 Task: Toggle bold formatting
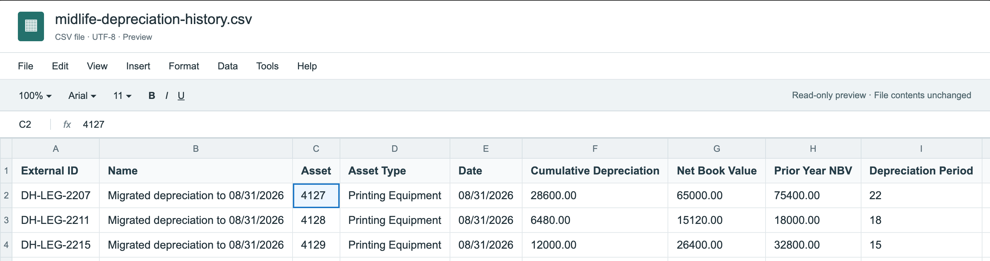[x=152, y=95]
